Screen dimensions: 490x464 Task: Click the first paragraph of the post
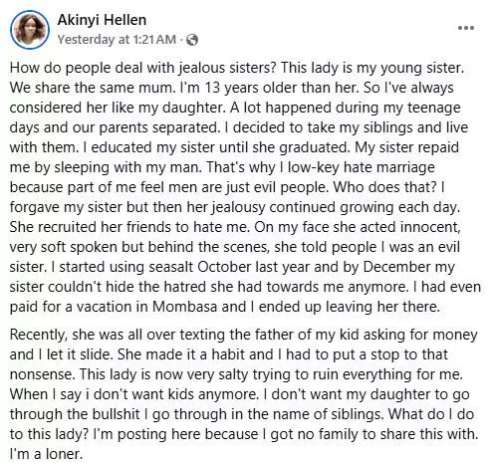pyautogui.click(x=245, y=187)
